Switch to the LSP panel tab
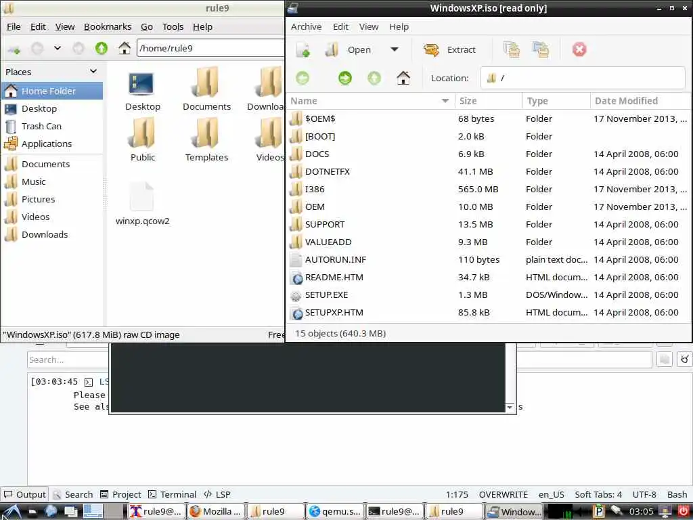This screenshot has height=520, width=693. coord(217,494)
